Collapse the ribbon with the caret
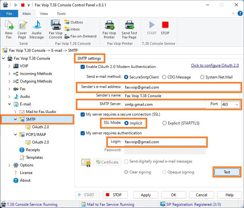This screenshot has height=208, width=244. (x=233, y=13)
